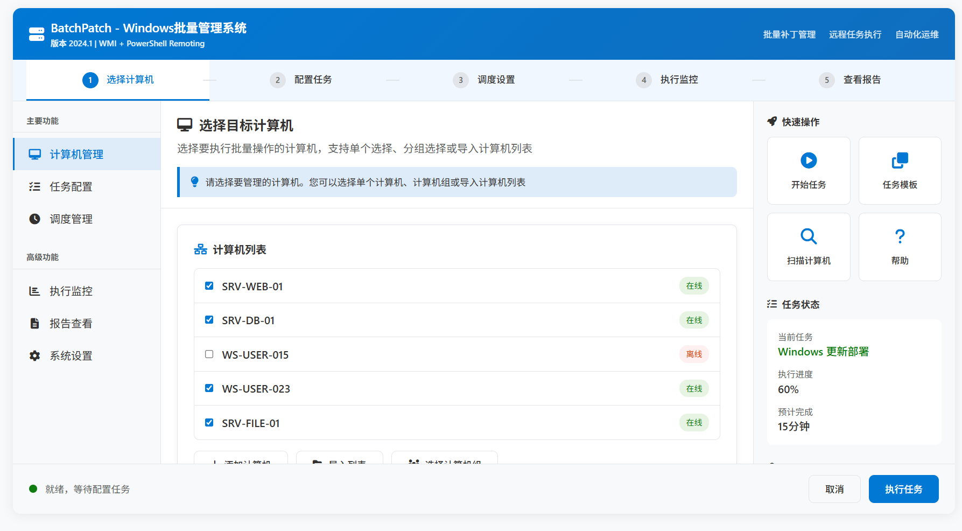Click the question mark icon for 帮助
Screen dimensions: 962x531
coord(900,236)
